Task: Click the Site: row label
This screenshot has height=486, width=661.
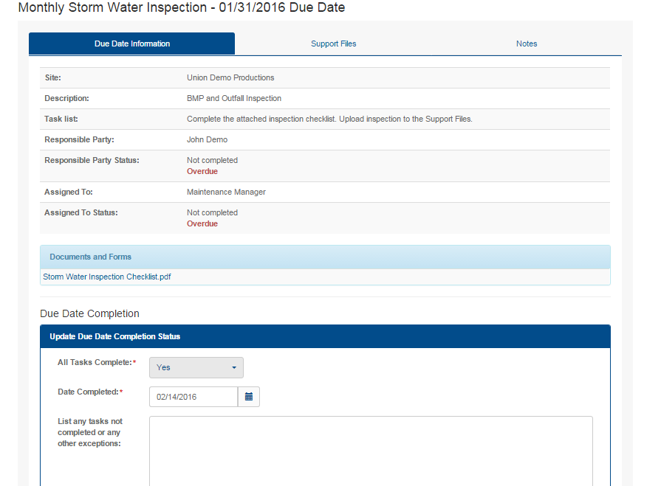Action: pos(53,78)
